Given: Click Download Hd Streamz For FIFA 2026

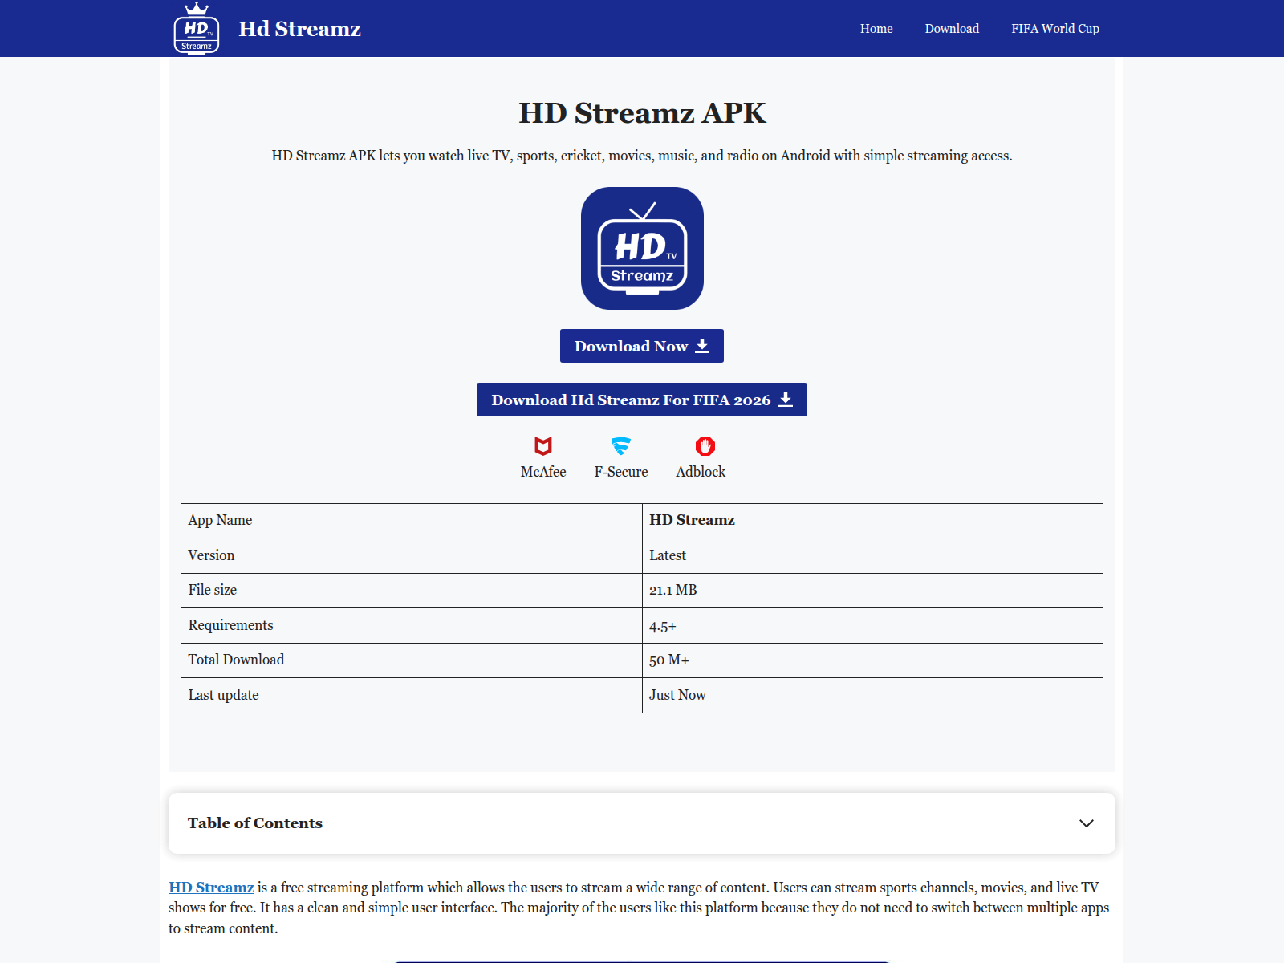Looking at the screenshot, I should (642, 400).
